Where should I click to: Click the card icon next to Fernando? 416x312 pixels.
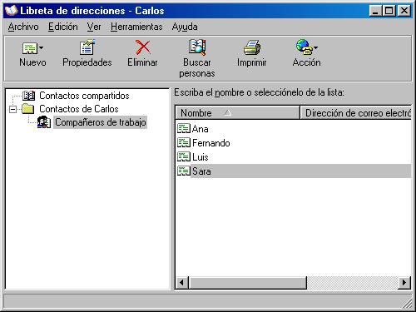tap(184, 143)
